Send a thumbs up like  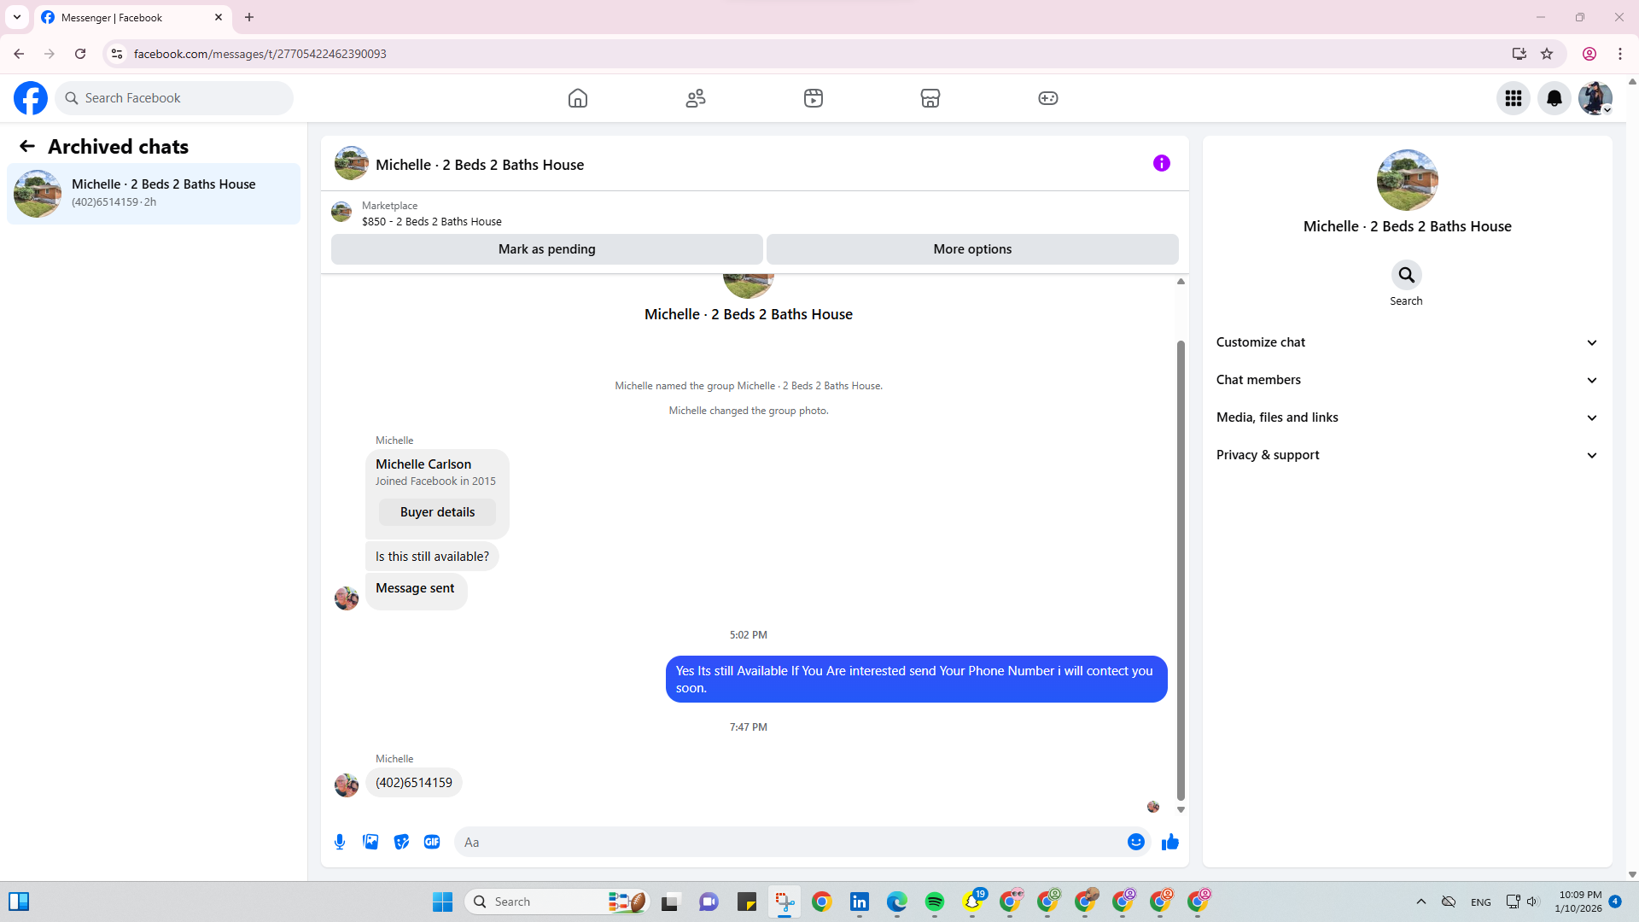point(1169,842)
